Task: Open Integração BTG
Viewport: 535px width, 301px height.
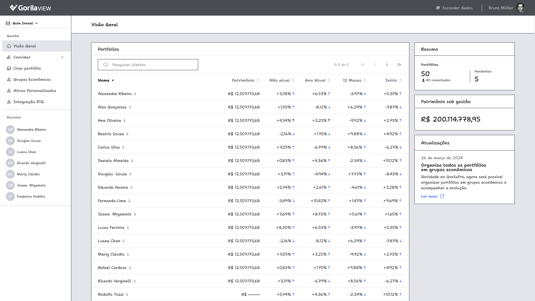Action: coord(28,102)
